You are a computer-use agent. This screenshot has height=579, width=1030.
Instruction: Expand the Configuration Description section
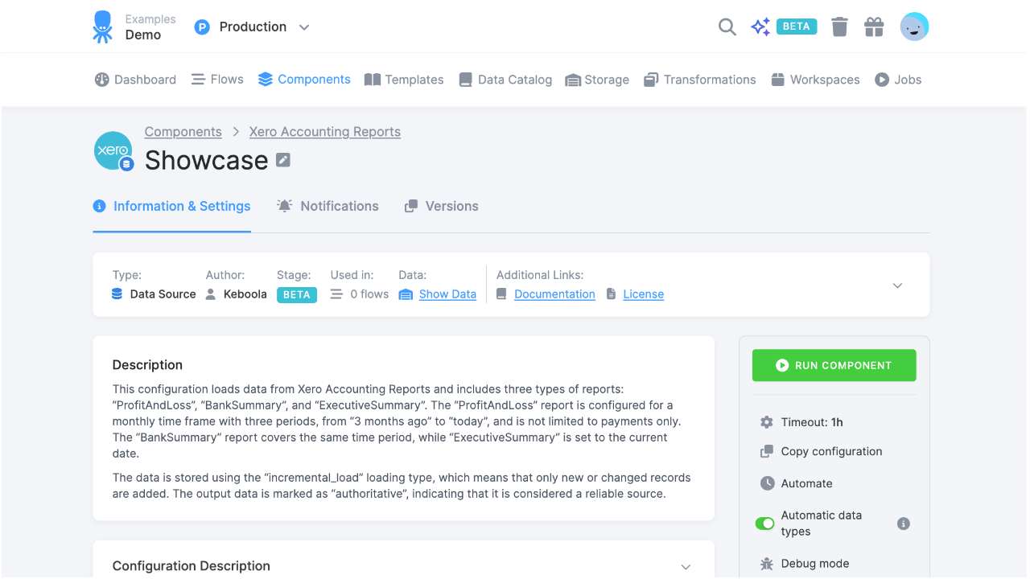[x=686, y=566]
